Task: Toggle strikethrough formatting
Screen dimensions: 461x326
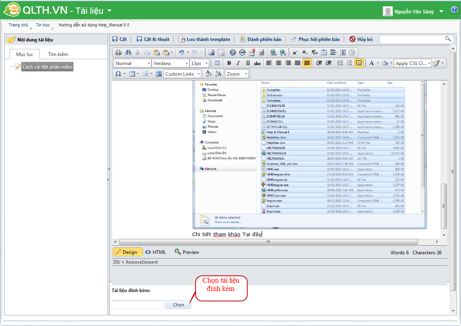Action: (257, 63)
